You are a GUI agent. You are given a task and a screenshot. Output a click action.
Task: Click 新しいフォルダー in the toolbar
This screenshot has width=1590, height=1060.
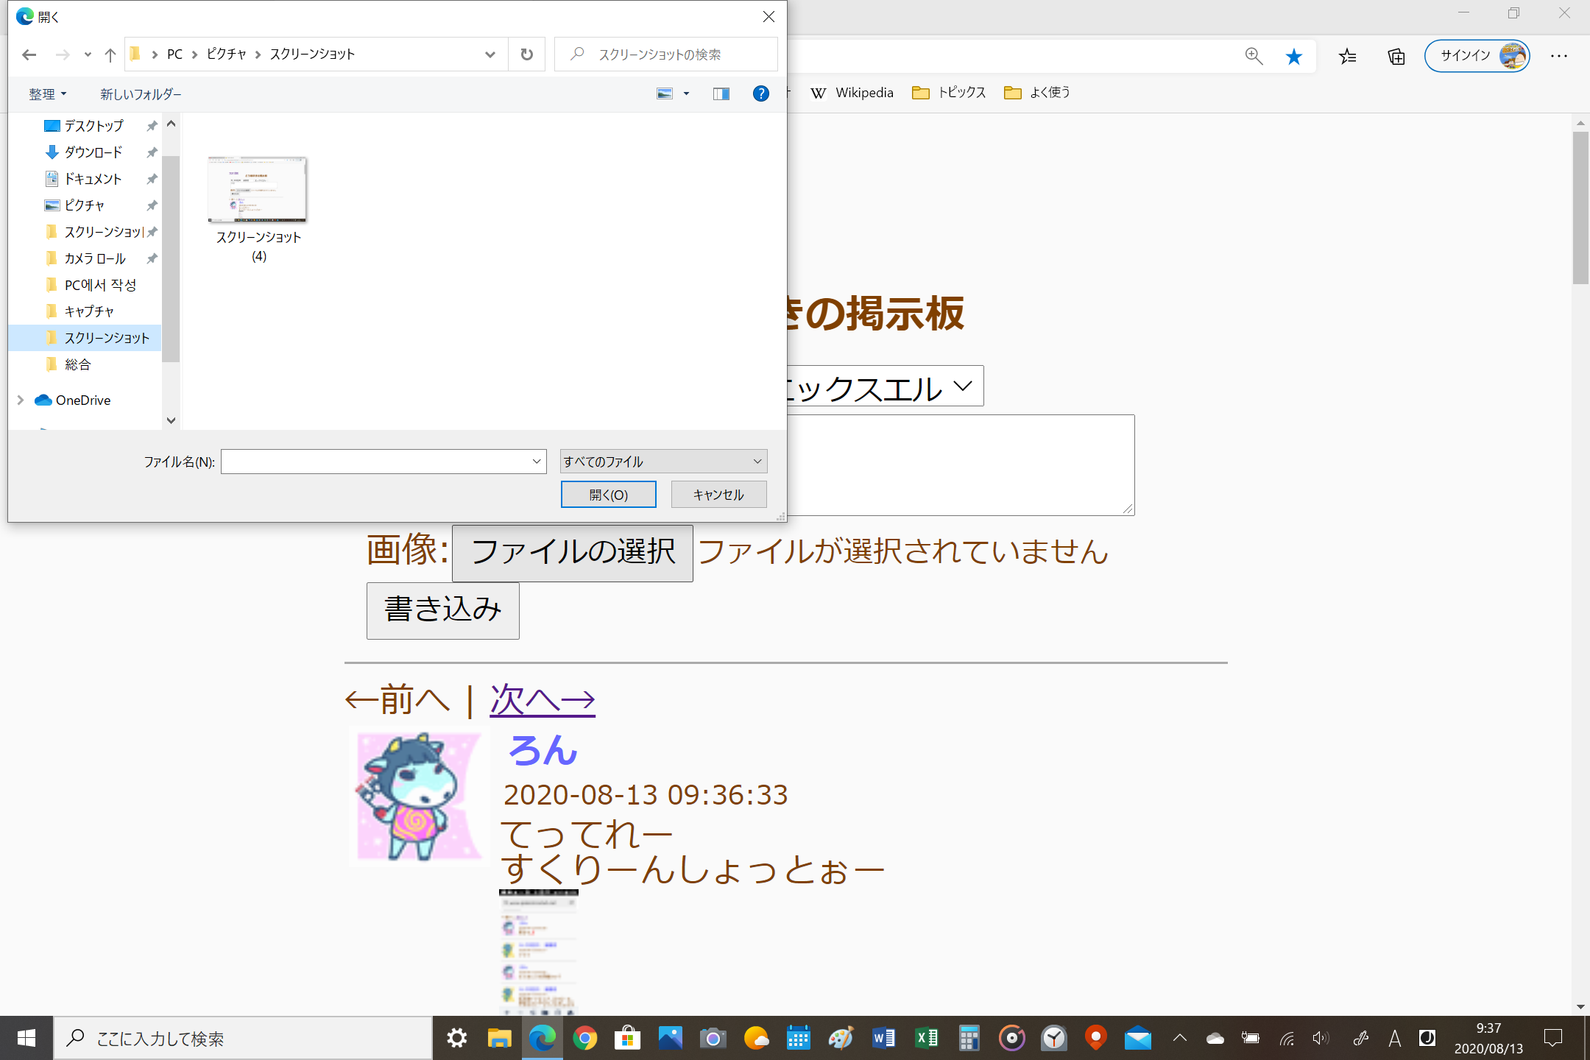pyautogui.click(x=141, y=94)
